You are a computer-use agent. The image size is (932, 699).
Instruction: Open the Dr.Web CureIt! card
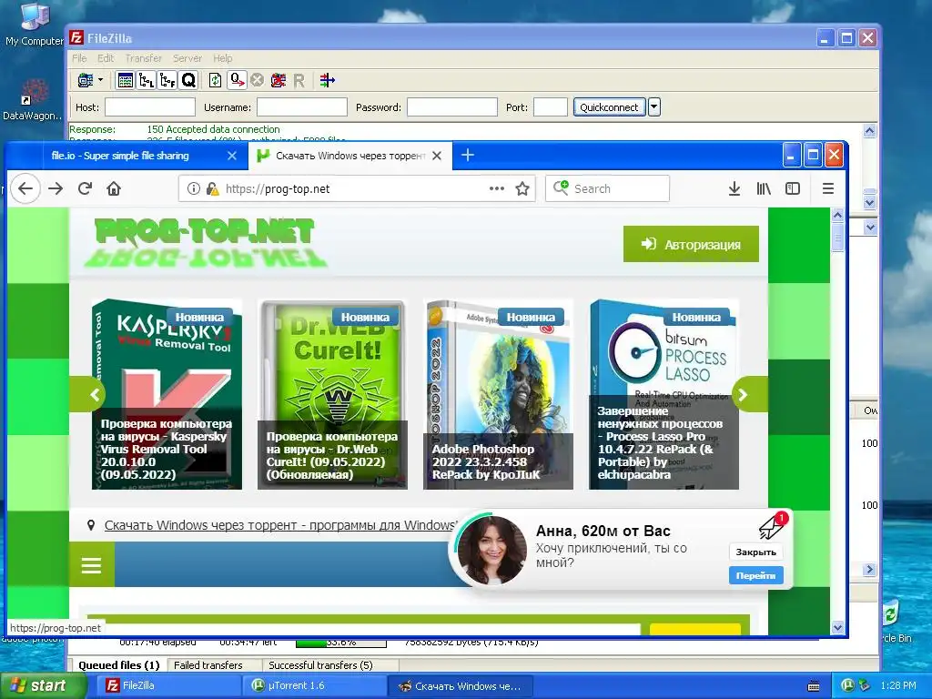coord(332,395)
